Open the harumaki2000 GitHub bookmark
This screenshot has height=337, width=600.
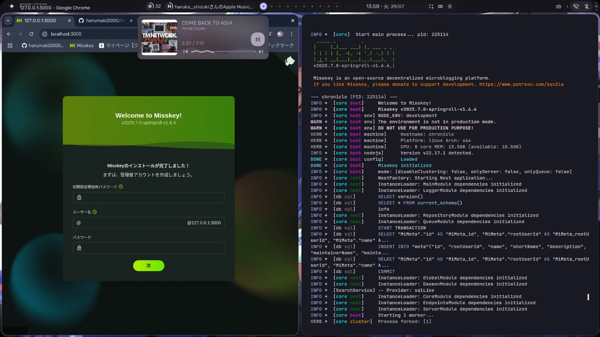click(x=42, y=46)
